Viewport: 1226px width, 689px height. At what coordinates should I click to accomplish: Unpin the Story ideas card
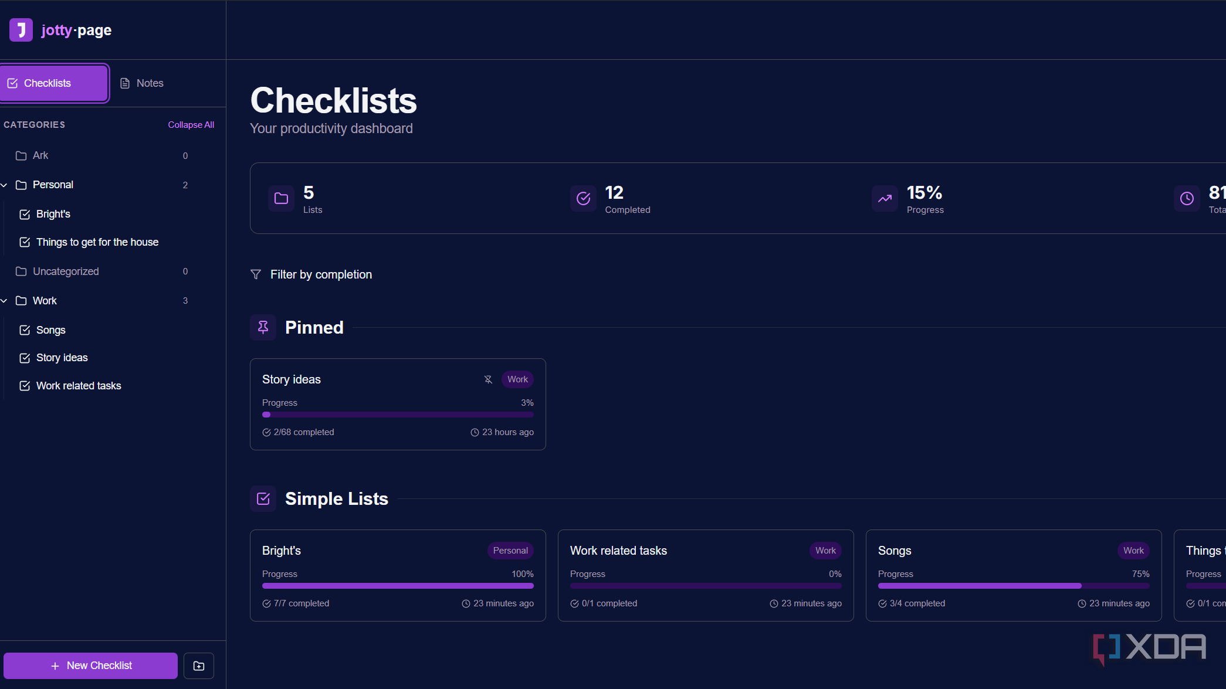tap(488, 379)
